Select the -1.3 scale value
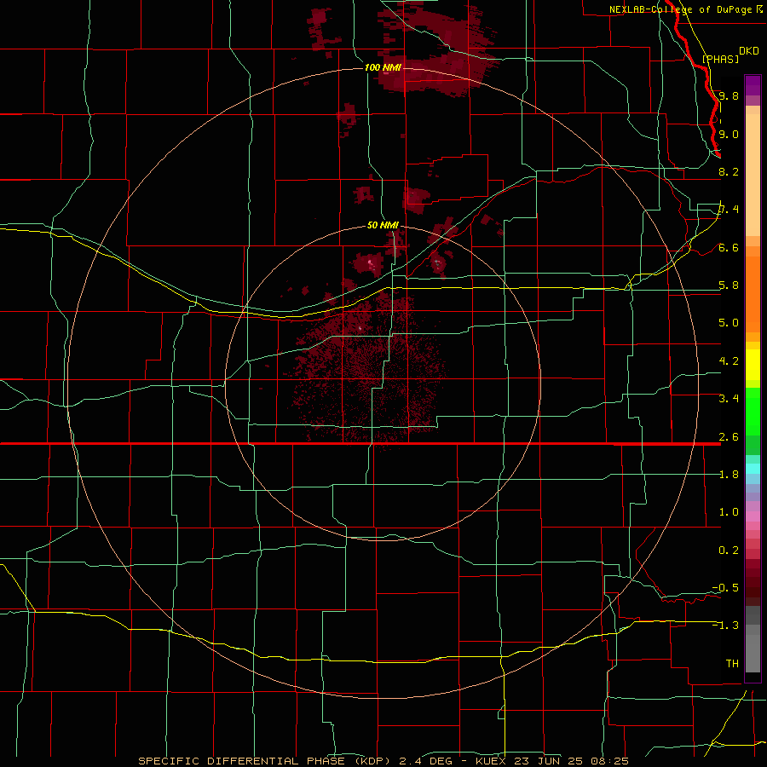This screenshot has width=767, height=767. (725, 626)
